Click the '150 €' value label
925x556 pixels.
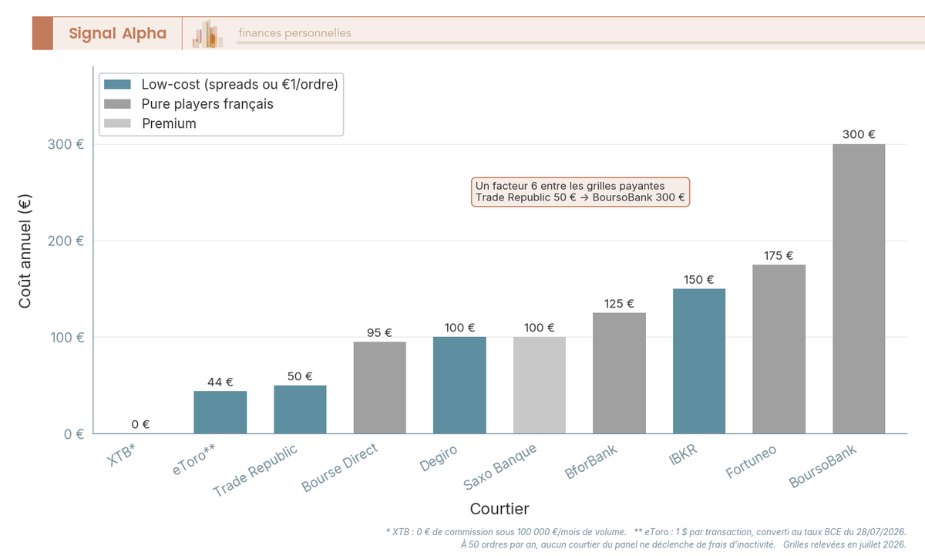tap(699, 280)
